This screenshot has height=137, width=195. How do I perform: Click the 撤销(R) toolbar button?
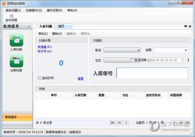coord(71,34)
